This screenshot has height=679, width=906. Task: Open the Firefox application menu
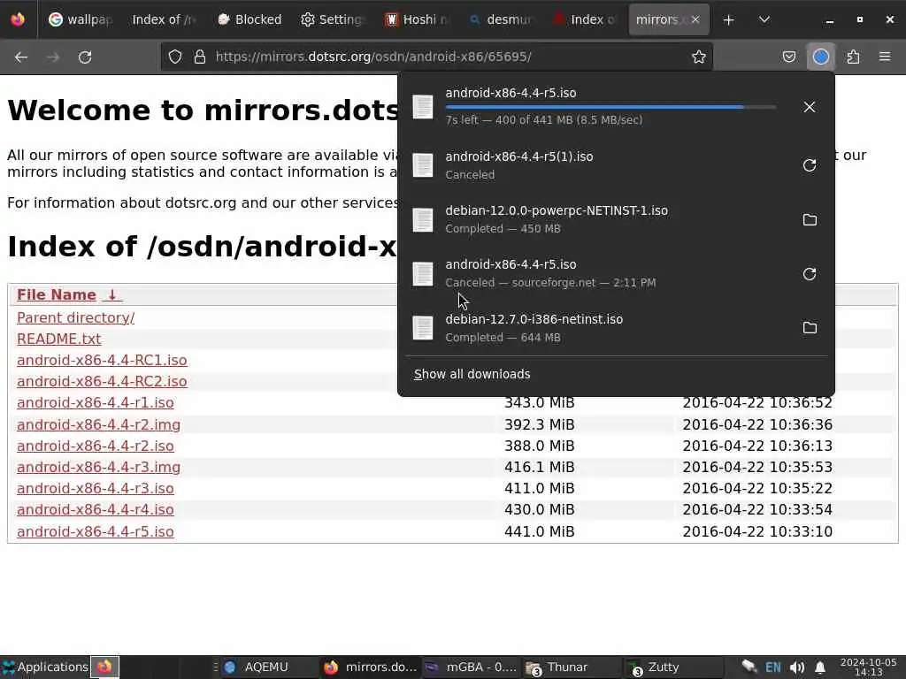pyautogui.click(x=885, y=57)
